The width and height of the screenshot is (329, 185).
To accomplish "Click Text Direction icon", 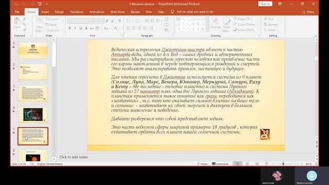I will tap(167, 19).
